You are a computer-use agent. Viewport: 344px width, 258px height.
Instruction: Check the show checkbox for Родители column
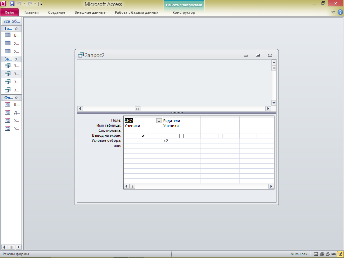(181, 136)
